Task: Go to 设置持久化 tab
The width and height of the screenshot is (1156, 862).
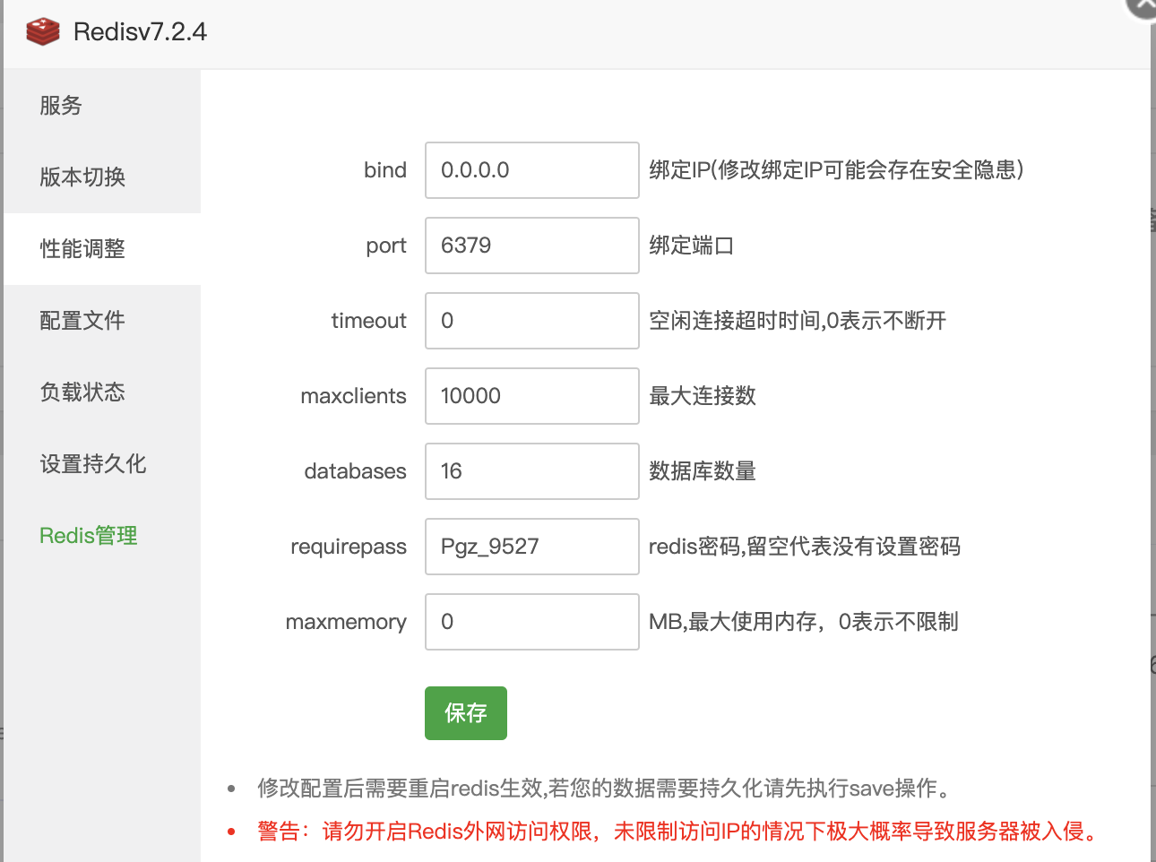Action: click(102, 464)
